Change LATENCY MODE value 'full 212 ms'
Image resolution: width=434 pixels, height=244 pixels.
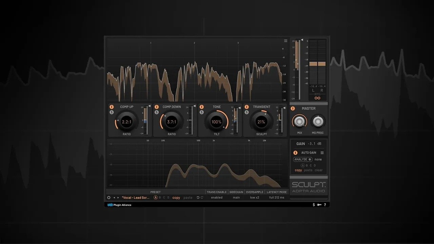point(277,198)
